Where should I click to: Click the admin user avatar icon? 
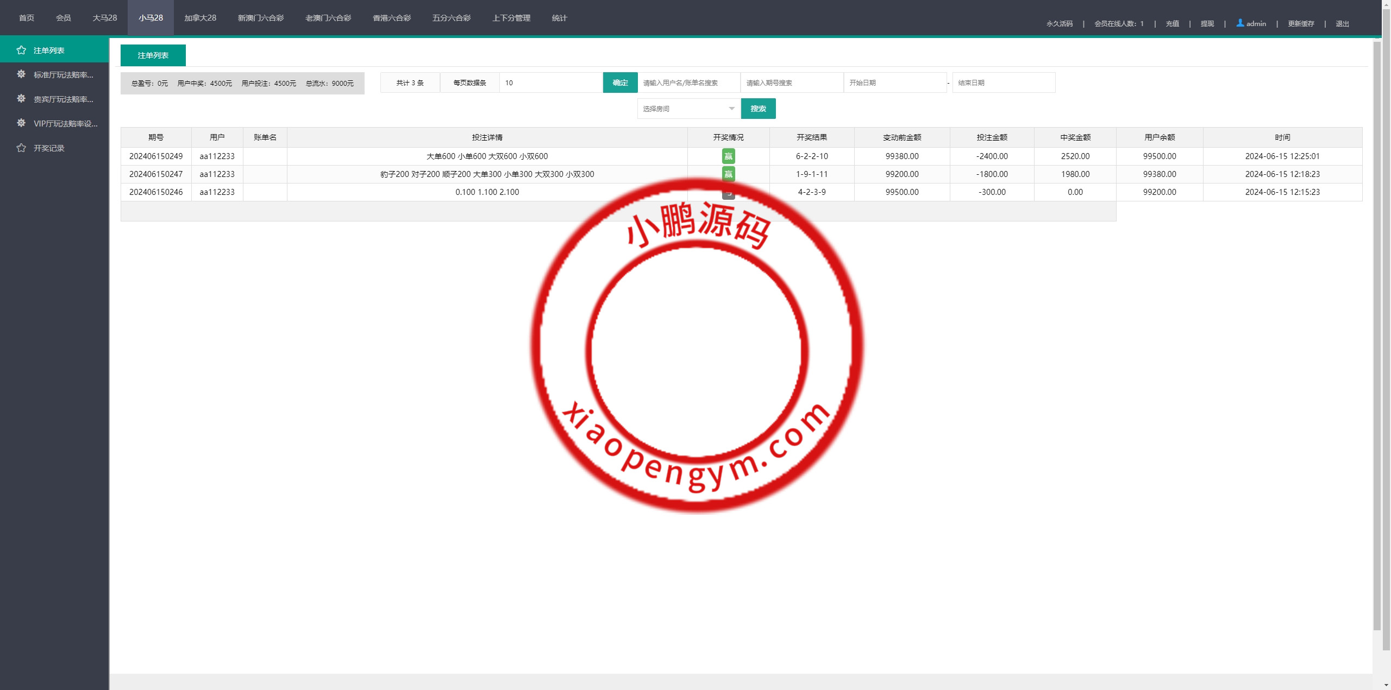[x=1240, y=23]
